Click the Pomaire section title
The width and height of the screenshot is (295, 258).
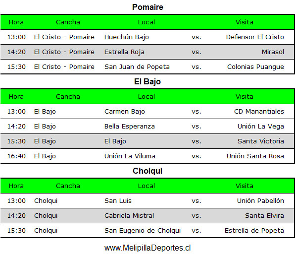[x=147, y=7]
